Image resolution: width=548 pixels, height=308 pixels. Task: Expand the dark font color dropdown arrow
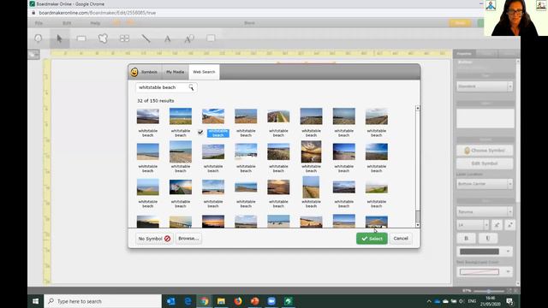(508, 252)
